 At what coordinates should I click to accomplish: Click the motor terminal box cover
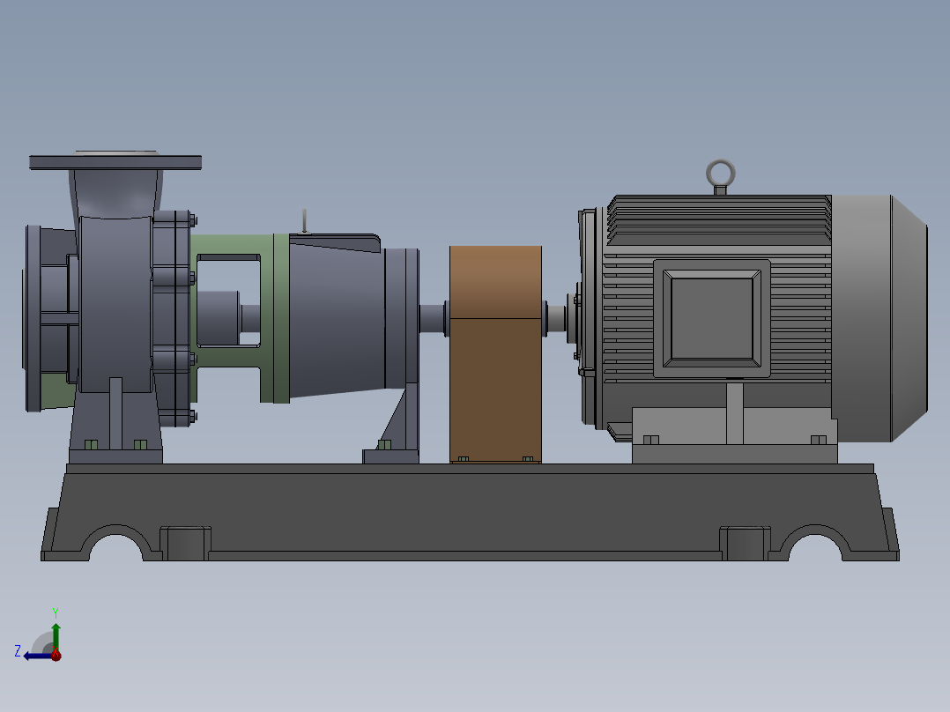(712, 319)
